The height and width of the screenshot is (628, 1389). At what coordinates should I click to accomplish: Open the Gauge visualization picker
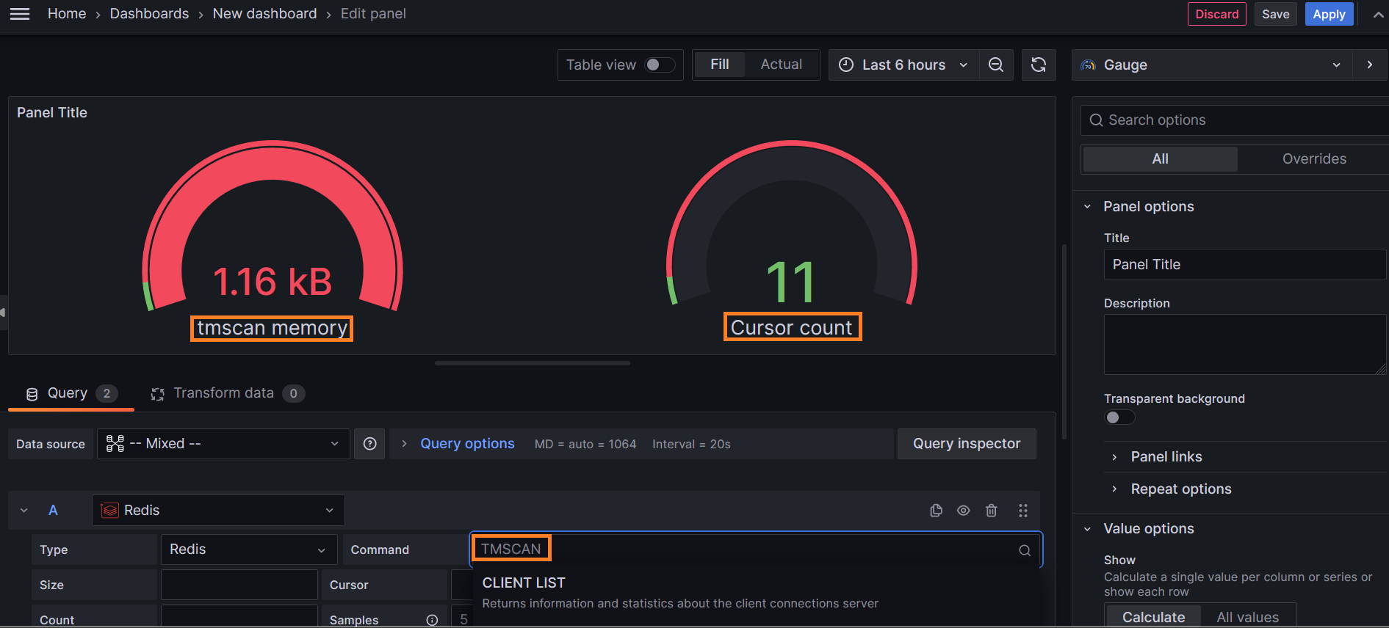pyautogui.click(x=1211, y=65)
